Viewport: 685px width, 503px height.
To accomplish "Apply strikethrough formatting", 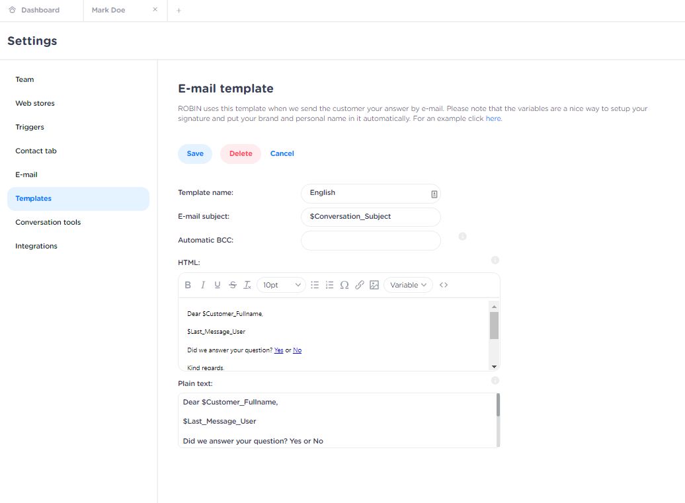I will point(233,285).
